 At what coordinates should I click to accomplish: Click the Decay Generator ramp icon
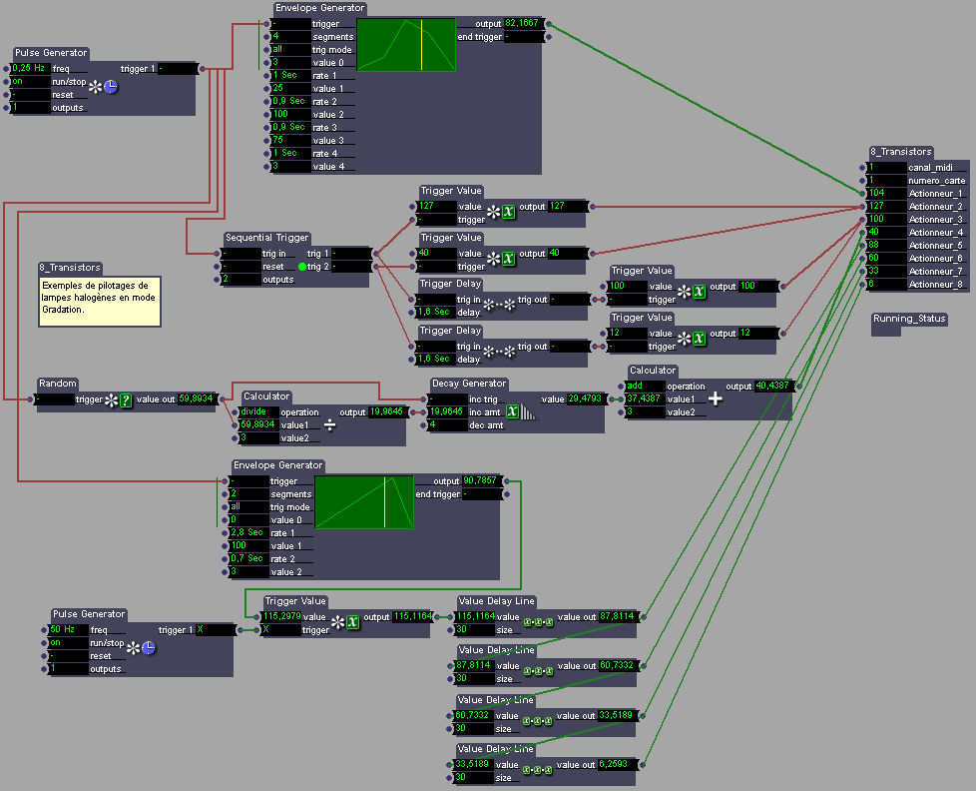coord(527,411)
